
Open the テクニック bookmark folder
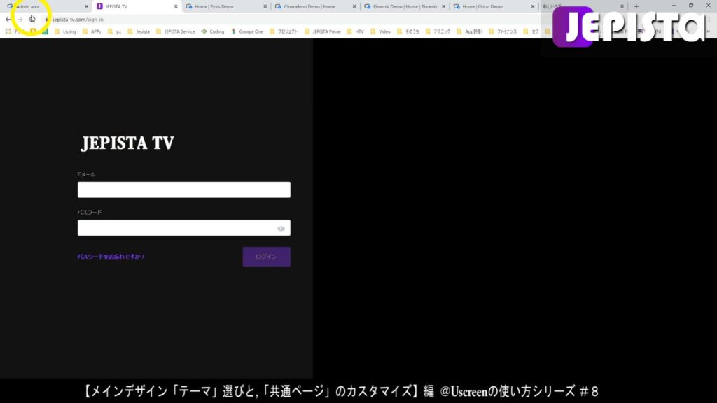coord(438,31)
